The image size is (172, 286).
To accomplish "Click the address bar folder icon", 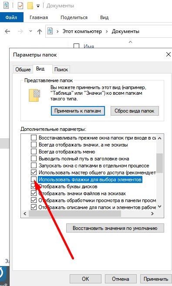I will pos(50,31).
